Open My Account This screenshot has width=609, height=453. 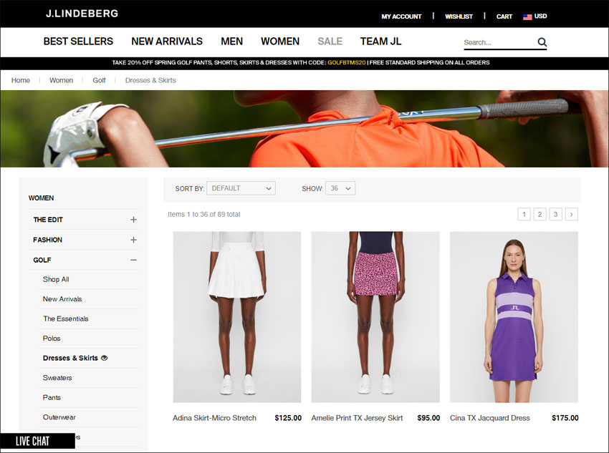click(x=401, y=16)
